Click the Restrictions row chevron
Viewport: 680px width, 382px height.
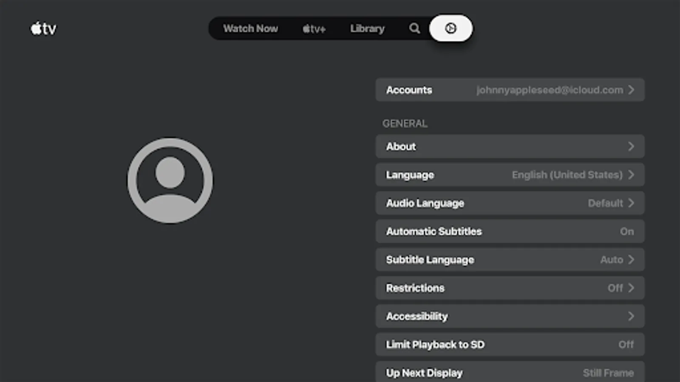(x=631, y=288)
